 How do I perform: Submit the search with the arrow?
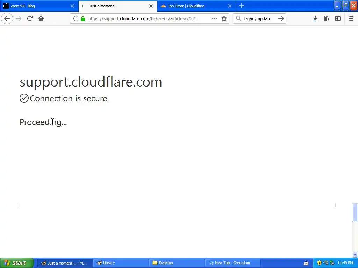click(x=281, y=18)
